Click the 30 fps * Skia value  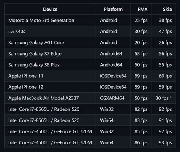tap(164, 98)
